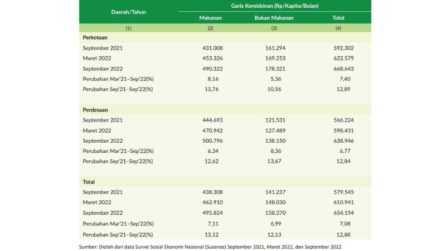This screenshot has width=446, height=251.
Task: Click the value 438.308
Action: pyautogui.click(x=212, y=192)
